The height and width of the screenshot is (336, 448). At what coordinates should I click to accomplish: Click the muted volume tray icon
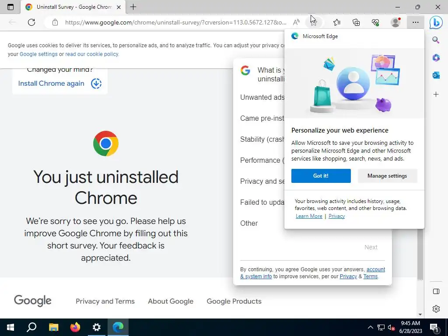[x=392, y=327]
